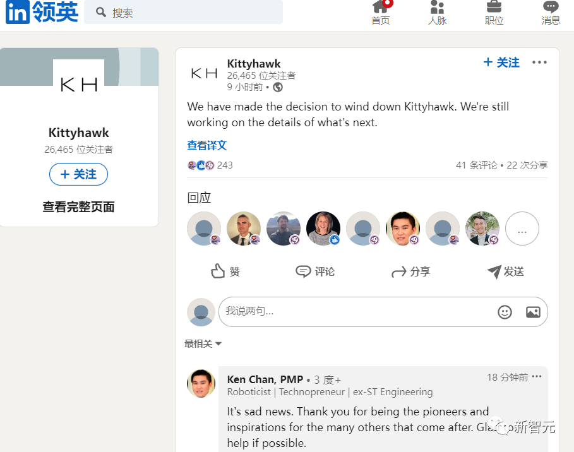Open the 消息 messages tab
574x452 pixels.
(x=551, y=13)
